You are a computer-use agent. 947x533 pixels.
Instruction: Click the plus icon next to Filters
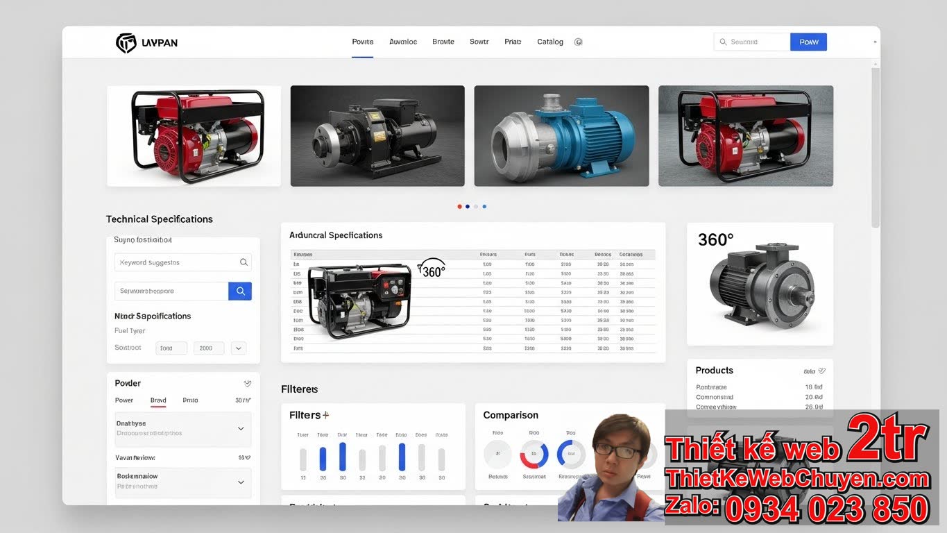coord(325,415)
